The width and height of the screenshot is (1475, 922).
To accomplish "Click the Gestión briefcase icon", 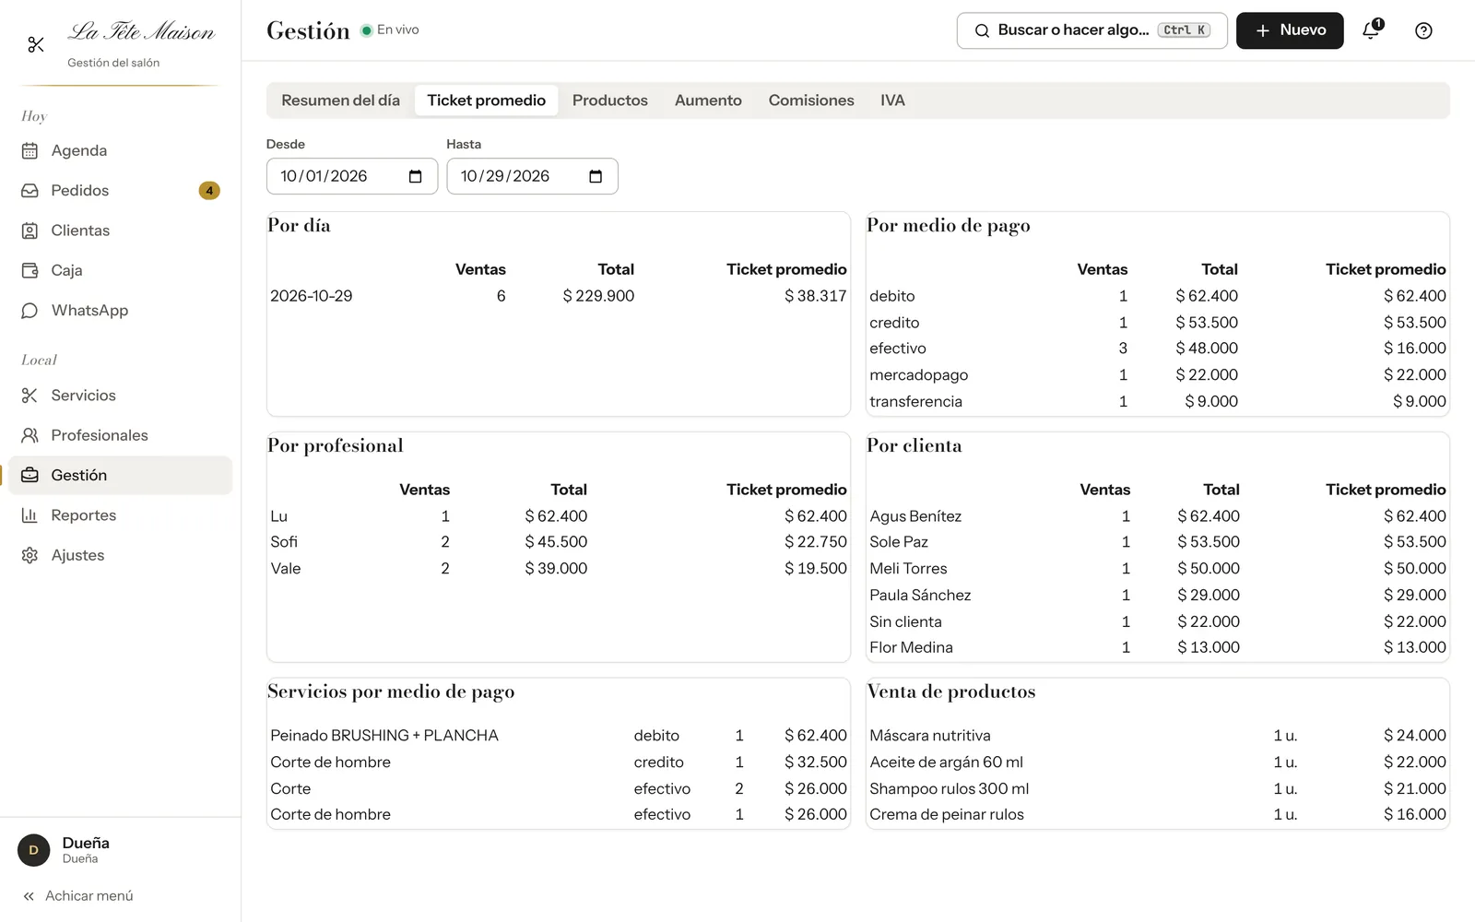I will (29, 475).
